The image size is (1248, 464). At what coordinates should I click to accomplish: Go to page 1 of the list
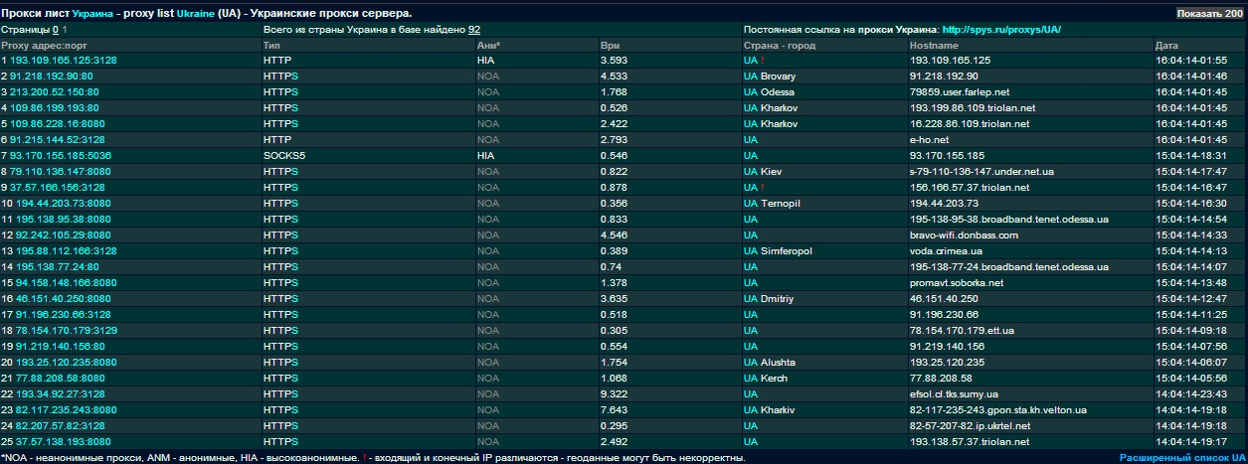click(x=66, y=30)
